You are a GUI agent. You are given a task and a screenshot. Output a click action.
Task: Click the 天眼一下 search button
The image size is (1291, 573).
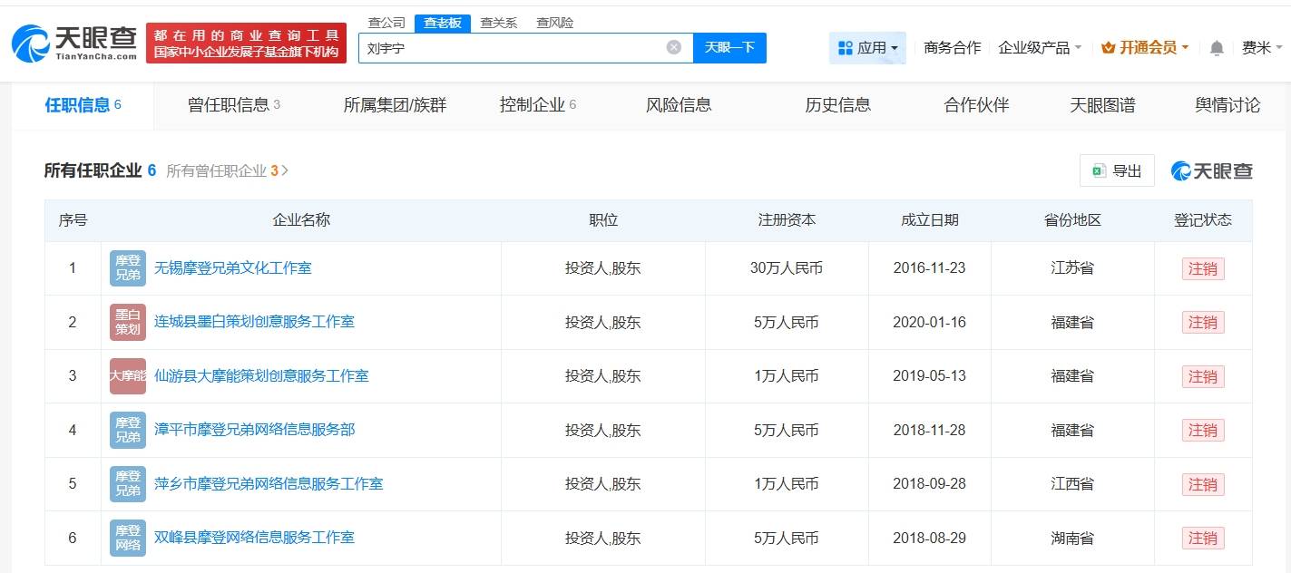coord(730,47)
